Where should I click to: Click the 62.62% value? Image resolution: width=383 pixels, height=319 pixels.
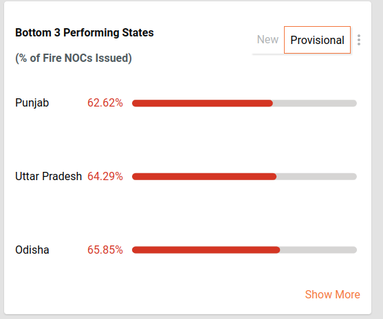pyautogui.click(x=105, y=103)
